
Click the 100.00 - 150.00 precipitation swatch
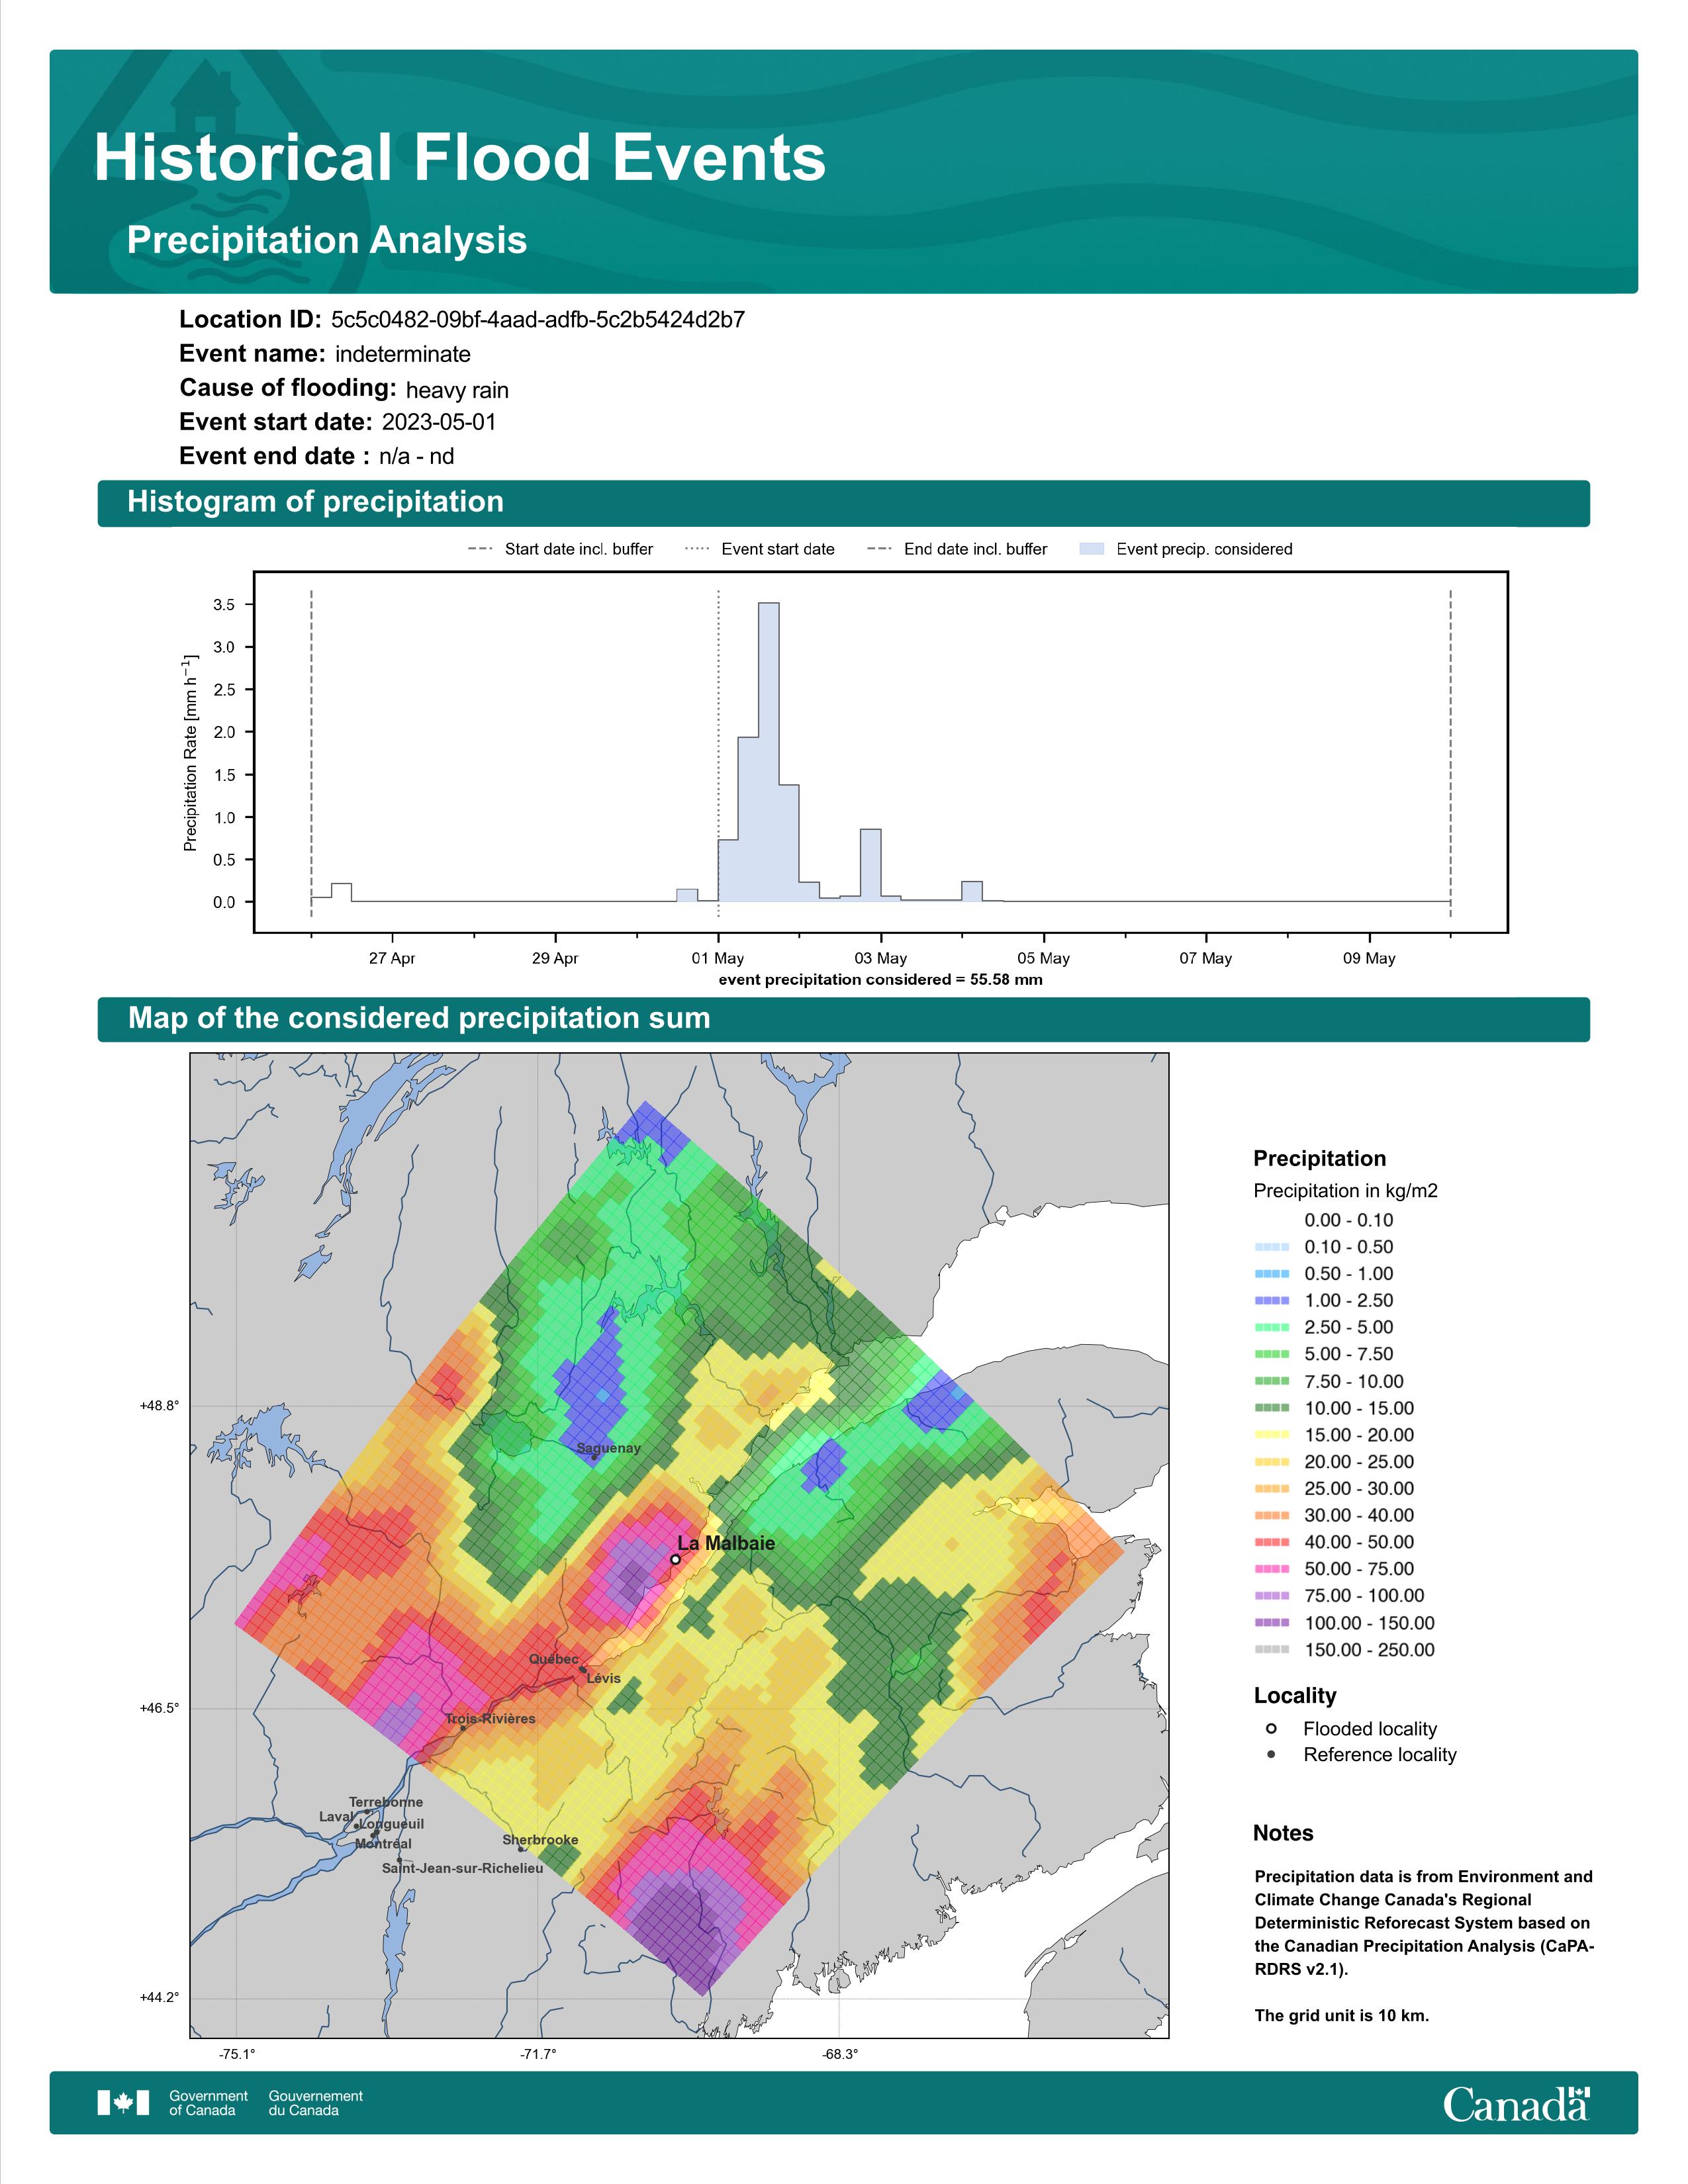click(1271, 1624)
